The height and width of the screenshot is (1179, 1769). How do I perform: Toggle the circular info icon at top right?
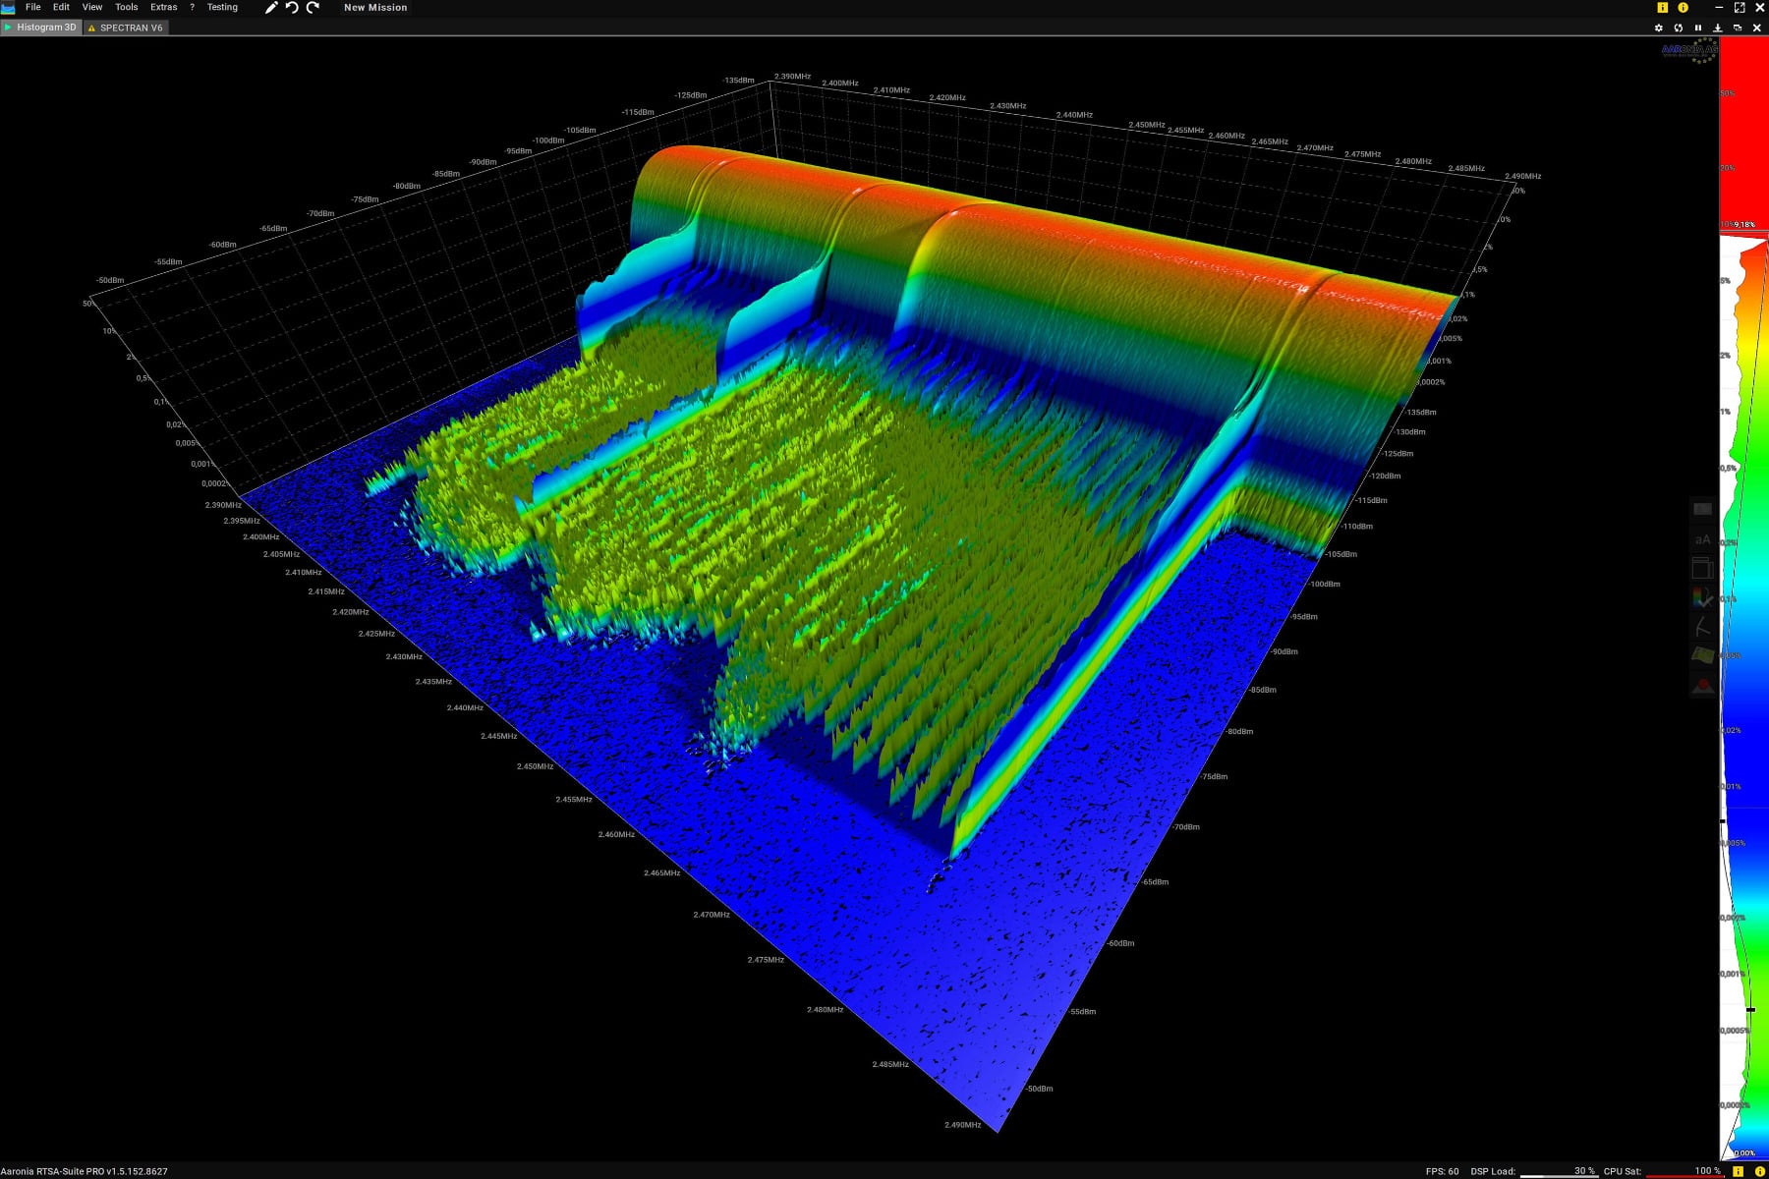[x=1683, y=7]
